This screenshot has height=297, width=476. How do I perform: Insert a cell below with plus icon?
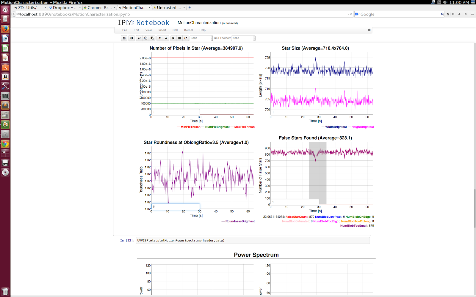tap(131, 38)
